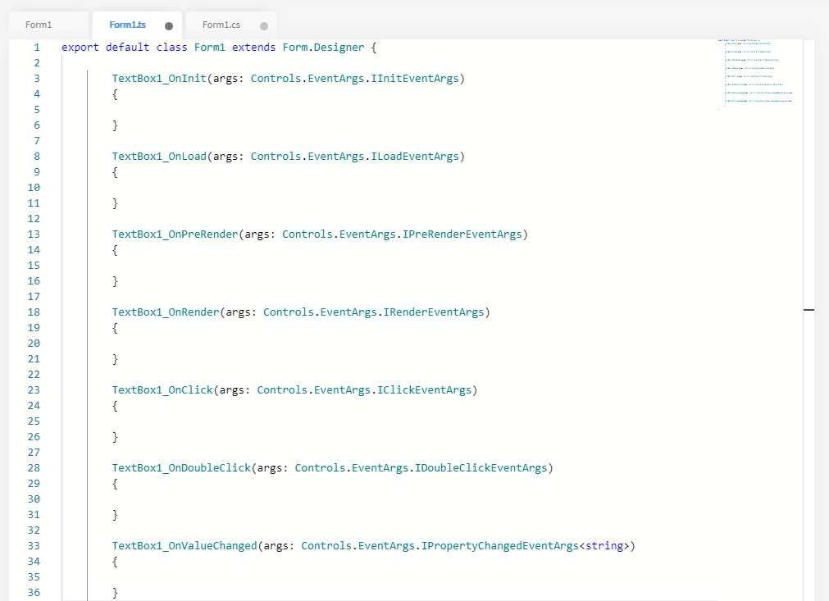Click the IInitEventArgs type reference
This screenshot has width=829, height=601.
point(415,79)
